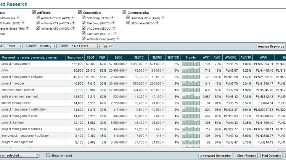The image size is (286, 160).
Task: Enable the Show removed checkbox
Action: pyautogui.click(x=48, y=155)
